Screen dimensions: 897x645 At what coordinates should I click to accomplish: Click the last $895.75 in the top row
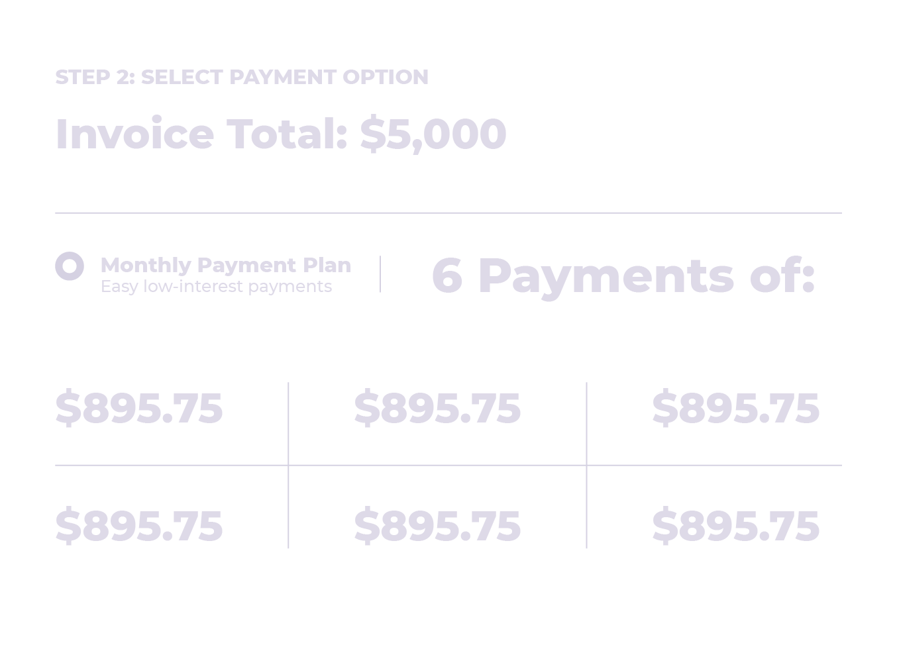(735, 408)
